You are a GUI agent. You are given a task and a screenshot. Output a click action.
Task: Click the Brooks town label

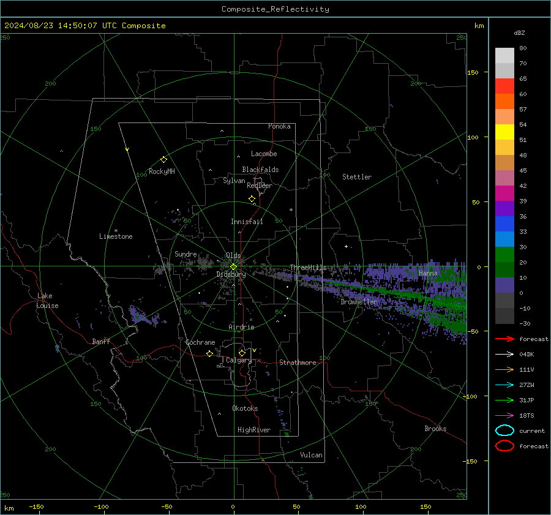(435, 429)
